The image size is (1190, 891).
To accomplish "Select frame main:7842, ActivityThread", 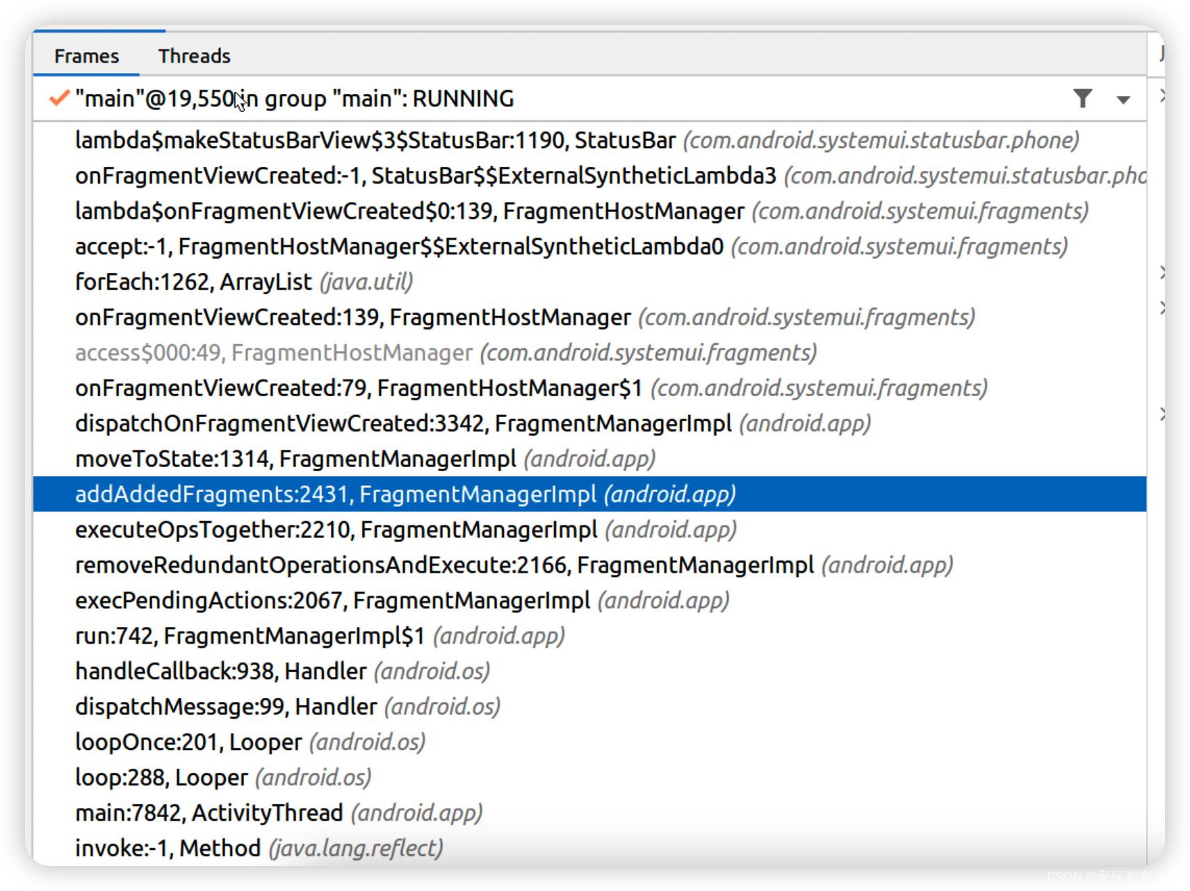I will [589, 813].
